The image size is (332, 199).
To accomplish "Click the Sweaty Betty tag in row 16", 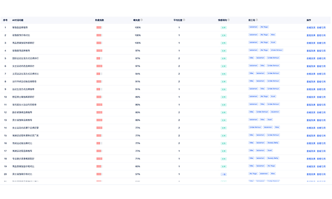I will click(273, 143).
